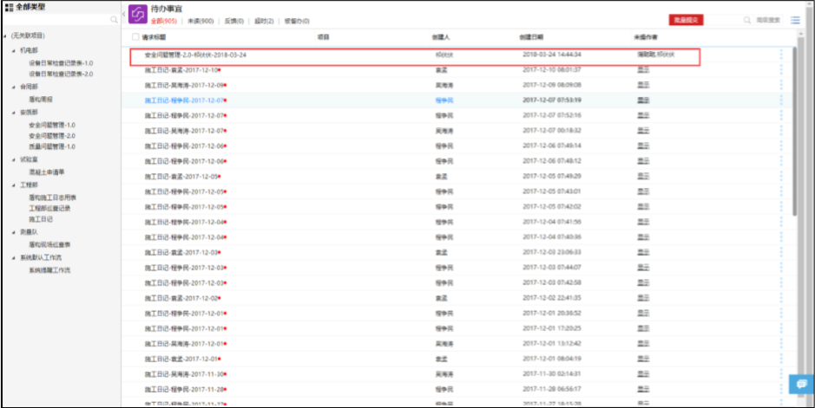Open more-options dots for the 07:48:12 row
The height and width of the screenshot is (408, 815).
click(x=780, y=161)
